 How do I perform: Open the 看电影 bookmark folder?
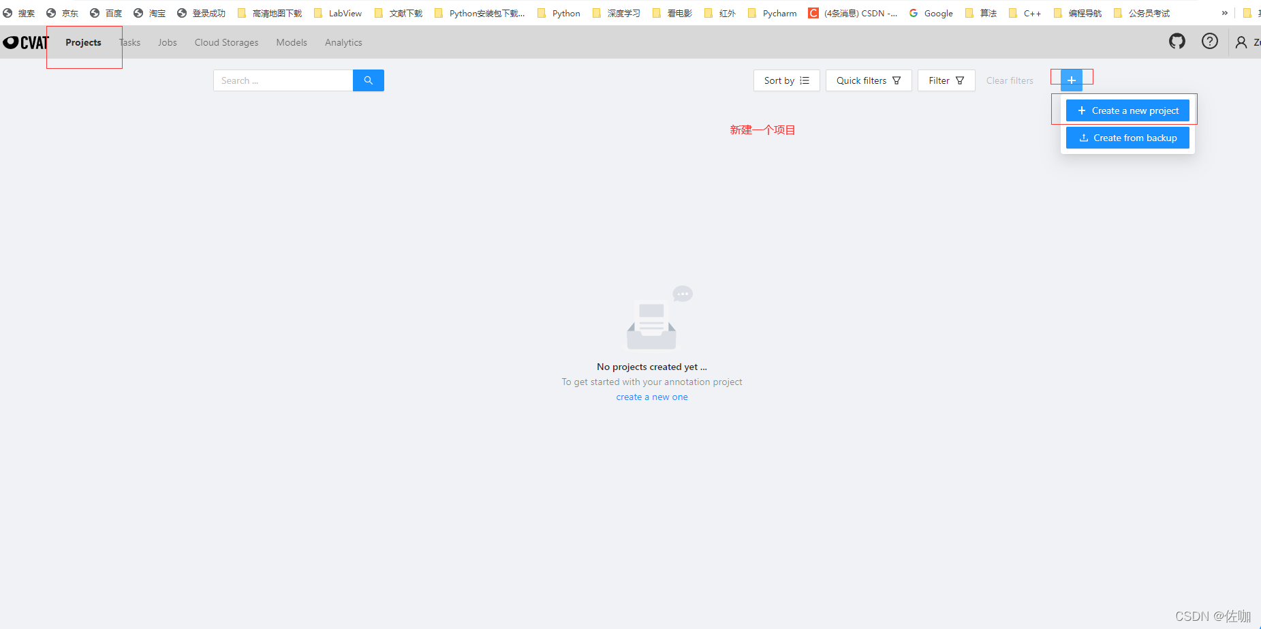coord(672,13)
